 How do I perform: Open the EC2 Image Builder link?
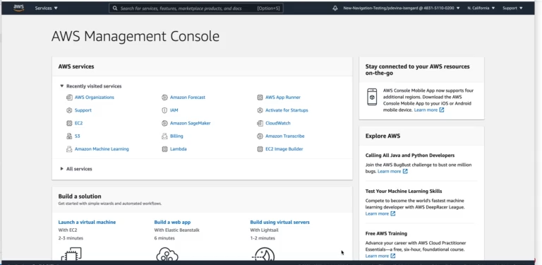pyautogui.click(x=284, y=149)
